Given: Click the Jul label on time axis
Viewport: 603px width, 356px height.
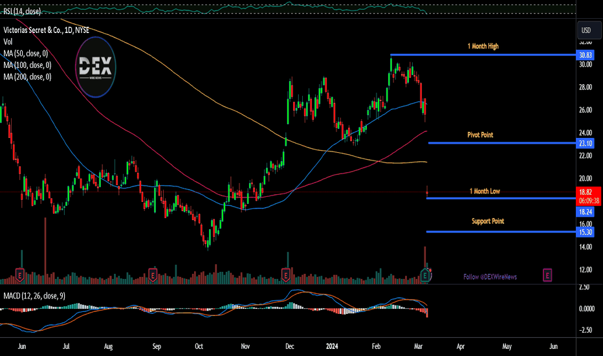Looking at the screenshot, I should click(x=66, y=346).
